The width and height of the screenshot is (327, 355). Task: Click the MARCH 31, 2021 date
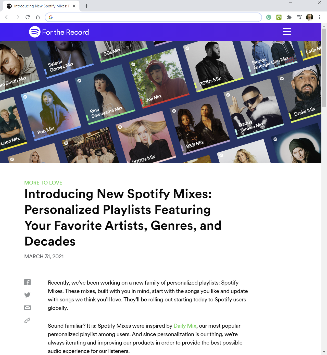coord(44,256)
